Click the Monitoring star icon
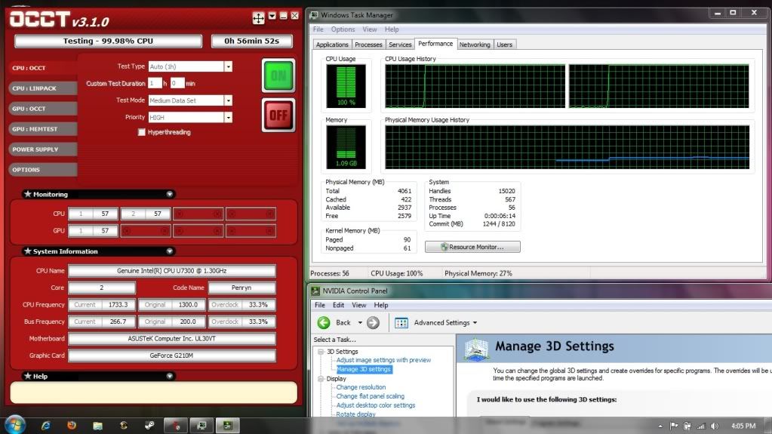The width and height of the screenshot is (772, 434). pos(28,194)
